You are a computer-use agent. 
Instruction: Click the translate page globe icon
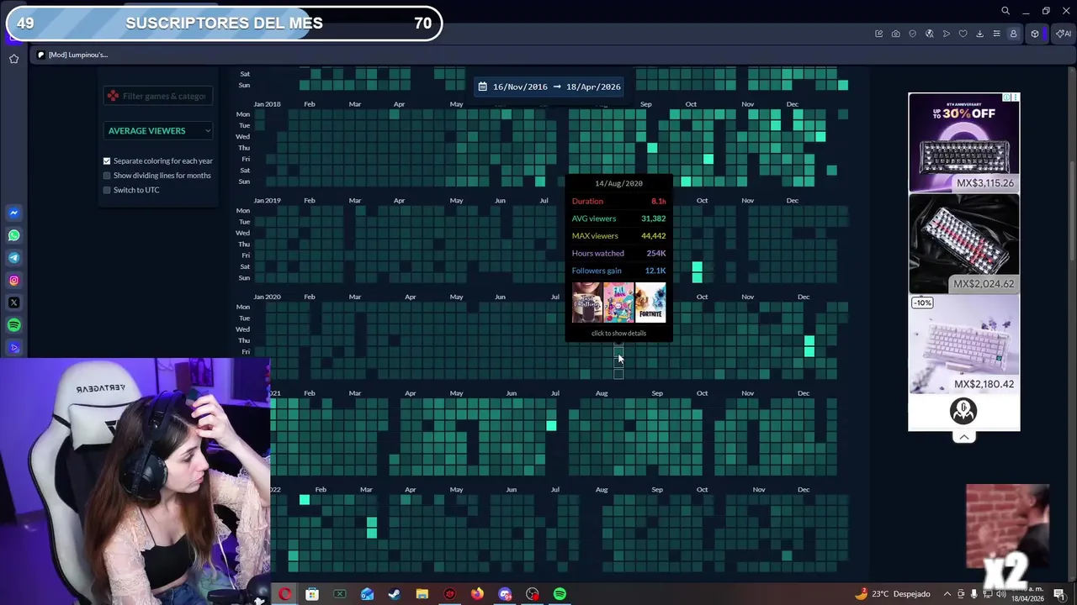(929, 34)
